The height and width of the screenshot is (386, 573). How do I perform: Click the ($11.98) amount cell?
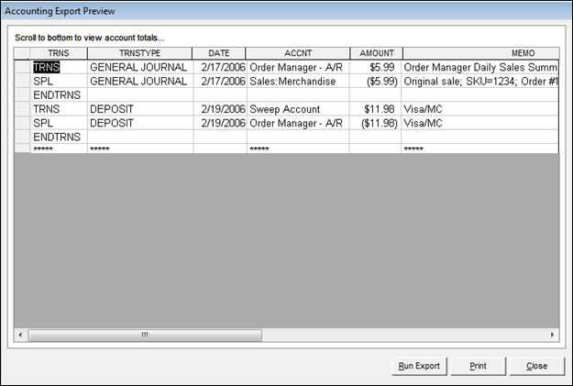[x=376, y=123]
